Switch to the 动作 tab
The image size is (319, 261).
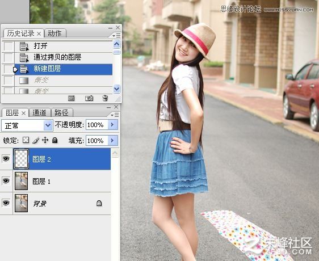[54, 33]
